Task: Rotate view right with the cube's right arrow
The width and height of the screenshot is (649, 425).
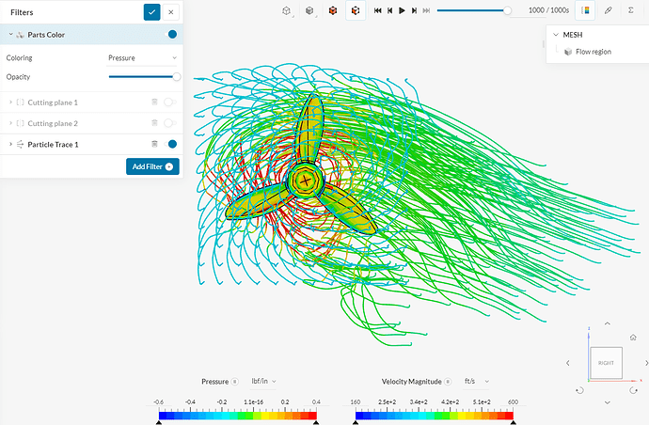Action: (x=646, y=363)
